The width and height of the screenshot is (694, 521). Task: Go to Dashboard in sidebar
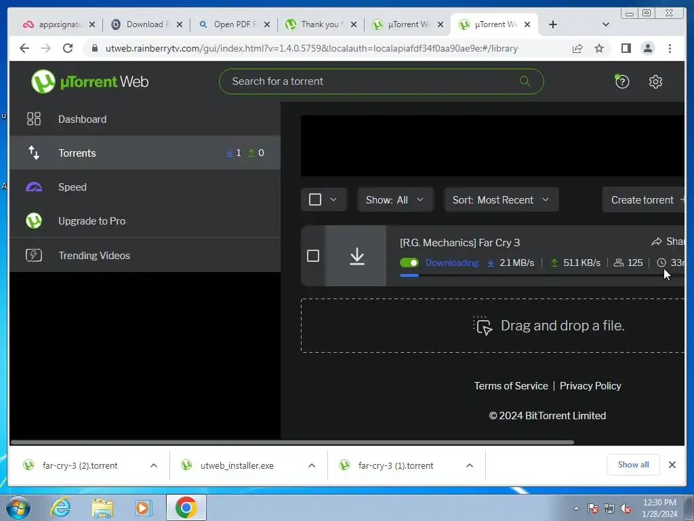point(145,119)
